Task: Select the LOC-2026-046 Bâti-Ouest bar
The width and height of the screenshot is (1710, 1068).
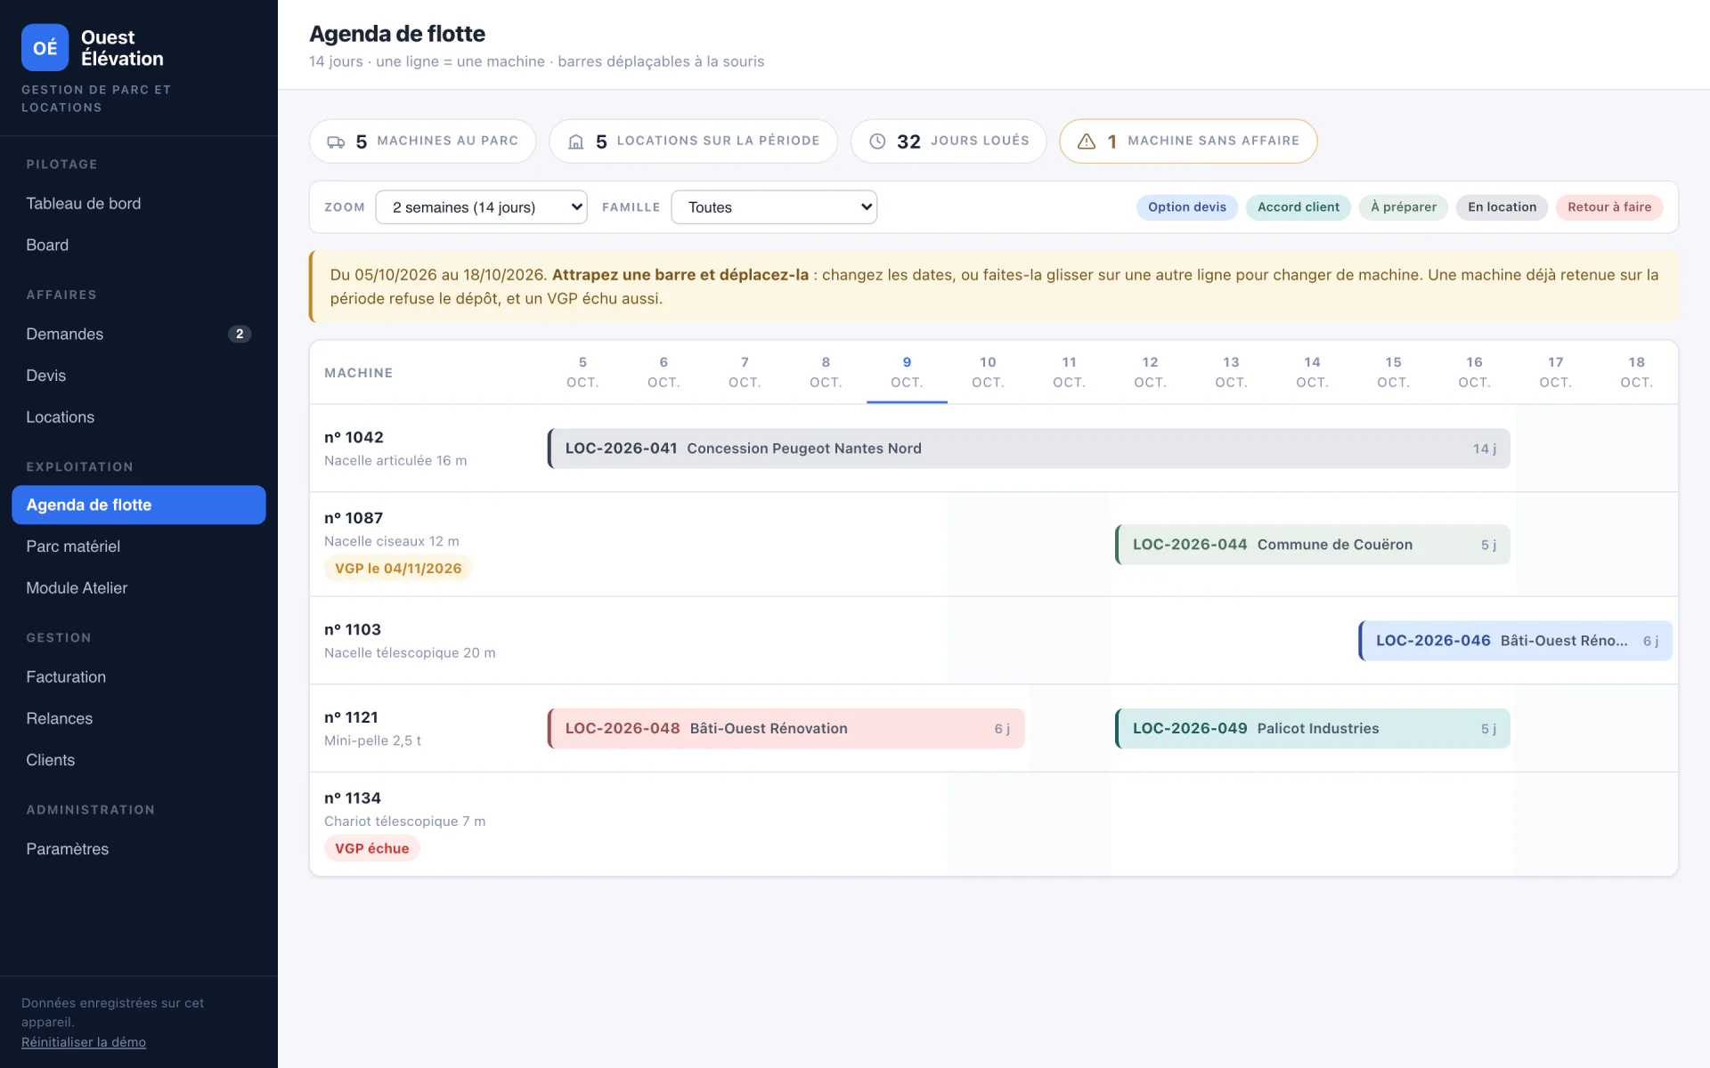Action: click(1516, 641)
